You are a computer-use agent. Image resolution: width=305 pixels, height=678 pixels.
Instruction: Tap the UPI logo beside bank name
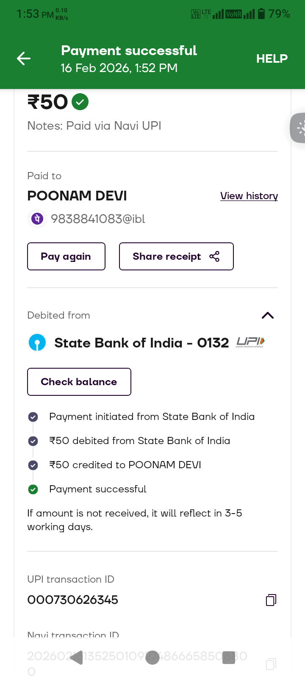[x=250, y=342]
